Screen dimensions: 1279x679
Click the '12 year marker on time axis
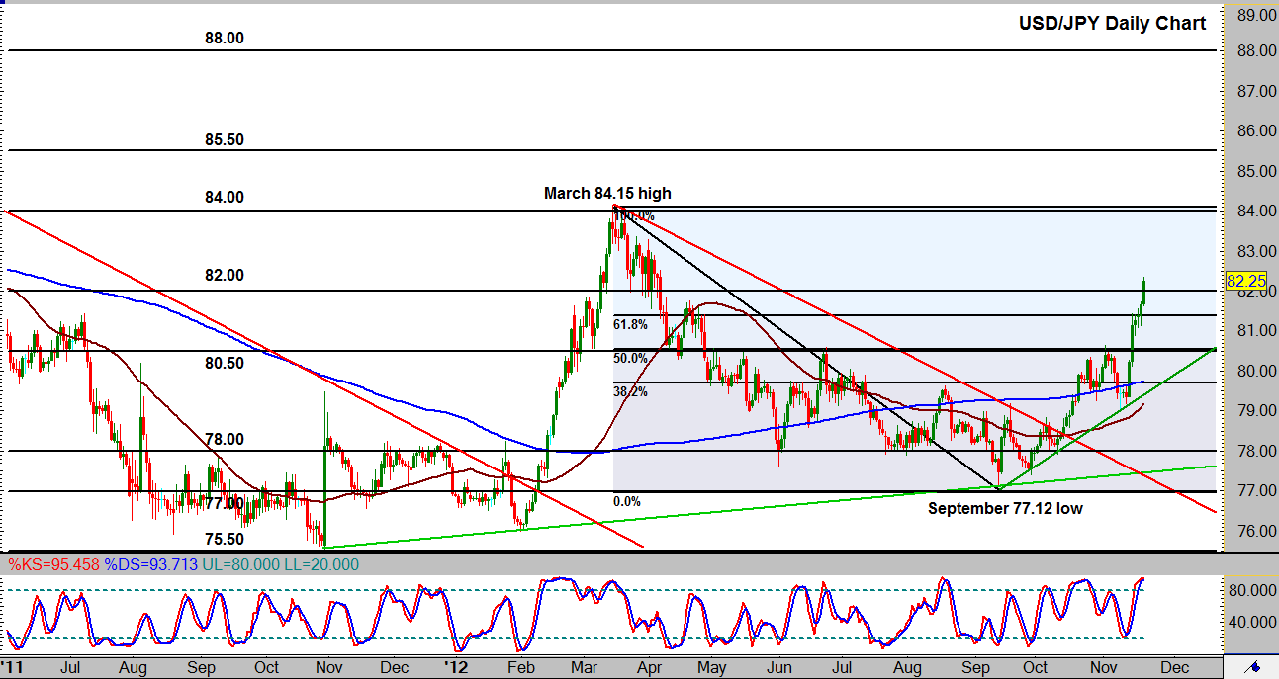[x=454, y=667]
